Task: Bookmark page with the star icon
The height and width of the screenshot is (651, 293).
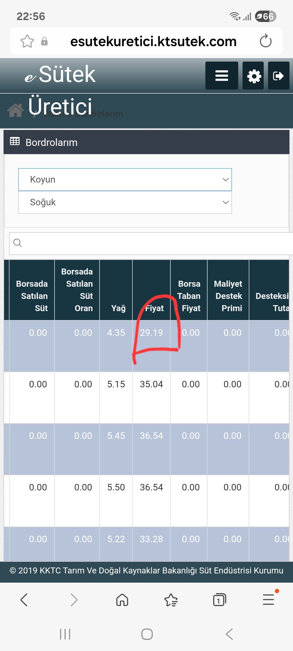Action: (27, 42)
